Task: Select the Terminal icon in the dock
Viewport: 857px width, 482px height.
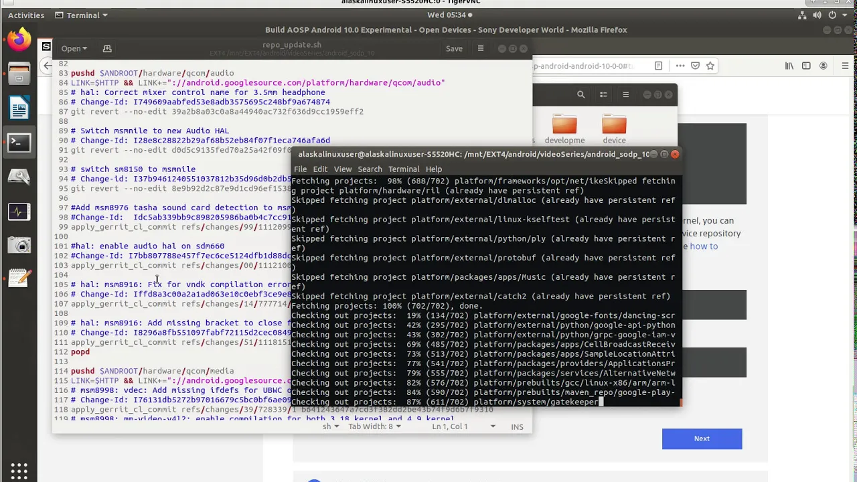Action: pyautogui.click(x=19, y=142)
